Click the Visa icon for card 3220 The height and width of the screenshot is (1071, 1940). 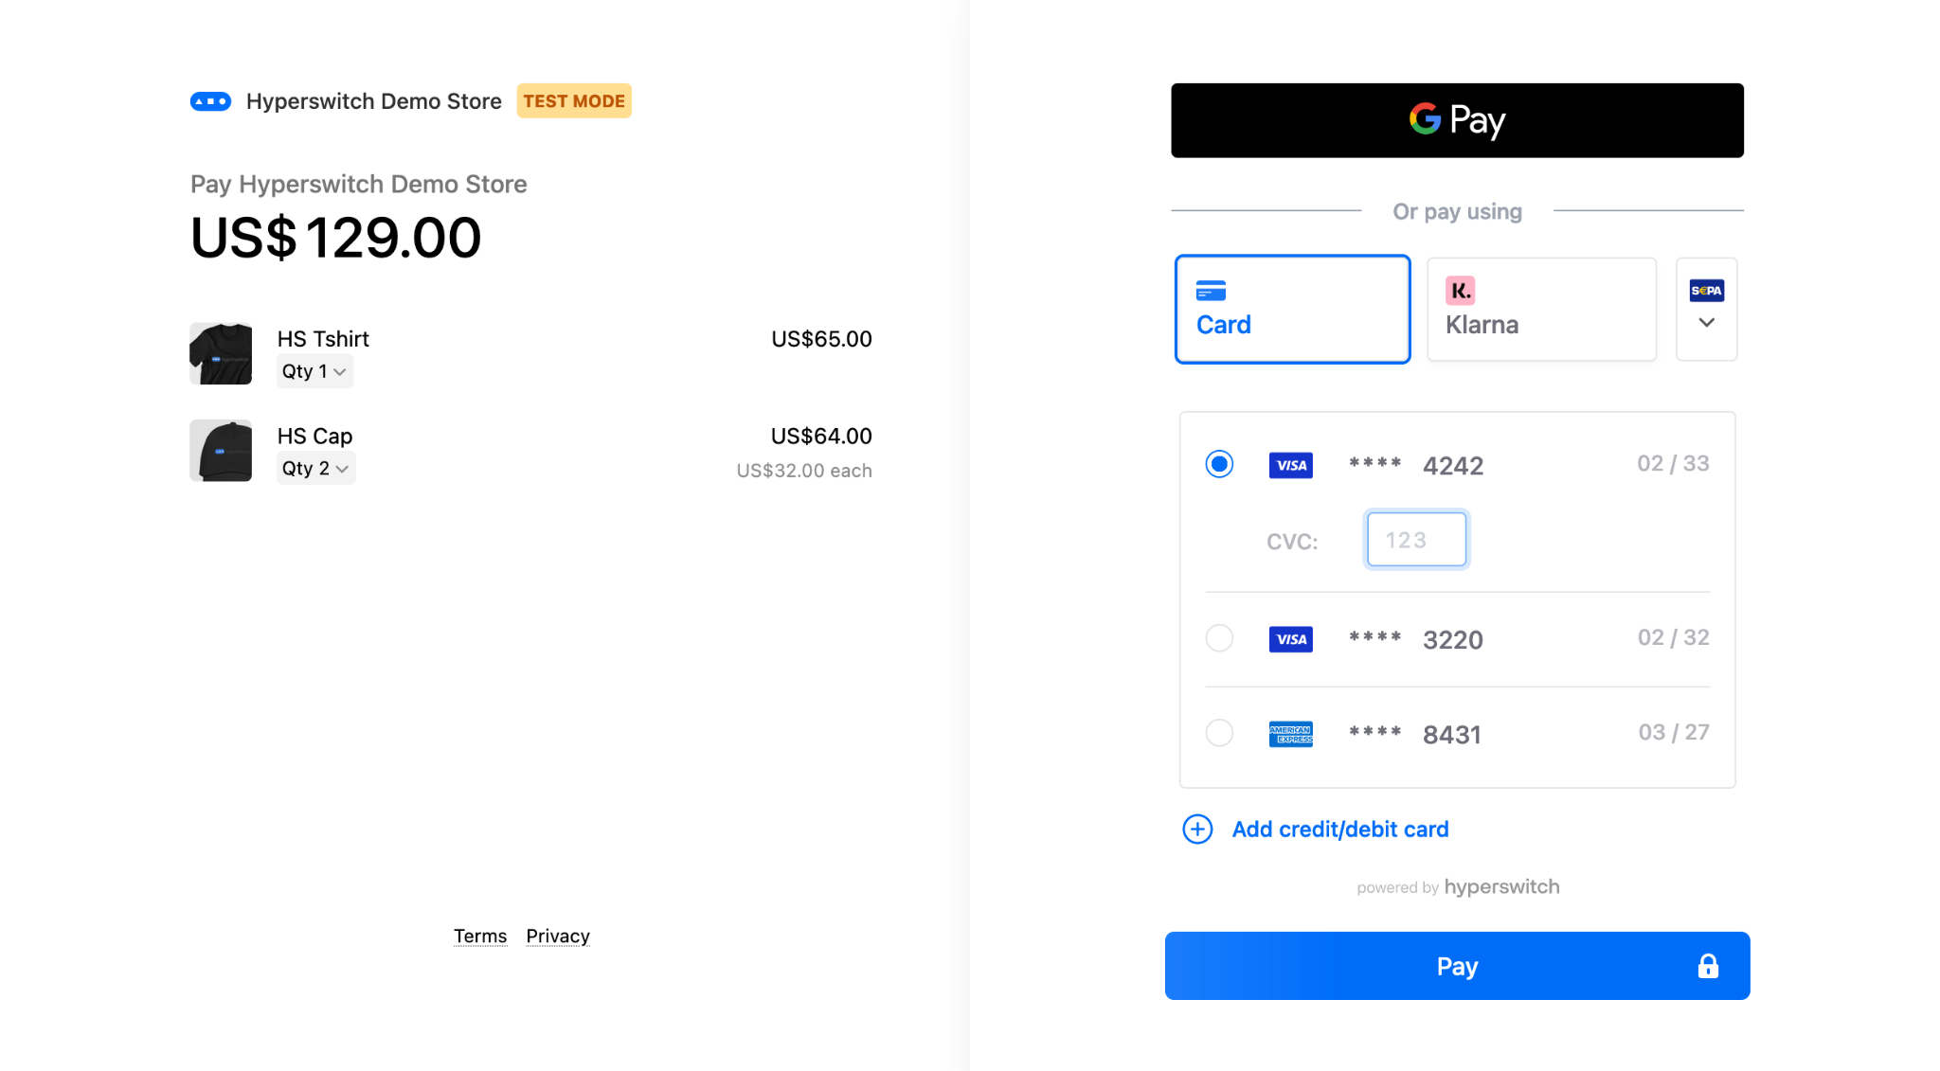coord(1290,639)
